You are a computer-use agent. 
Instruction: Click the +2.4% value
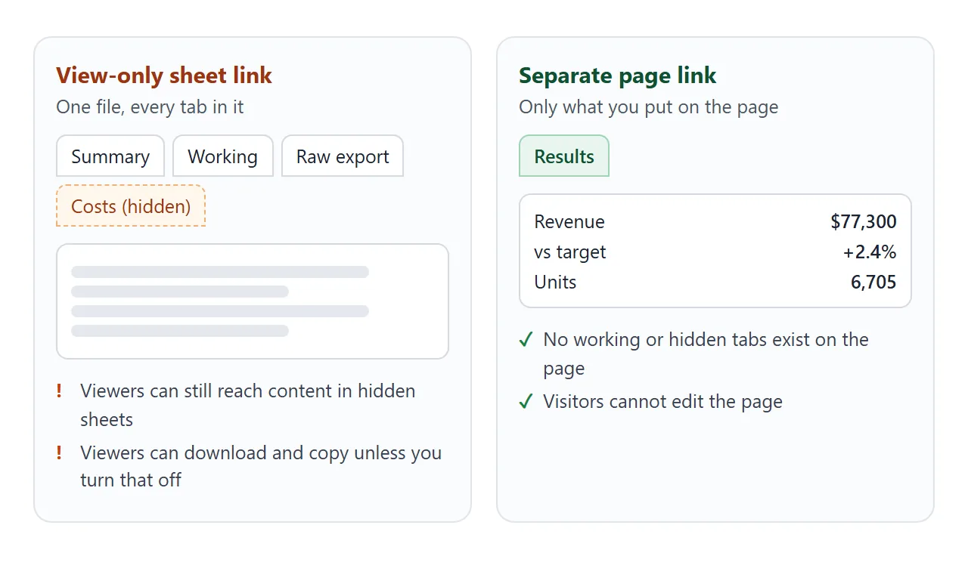[870, 252]
